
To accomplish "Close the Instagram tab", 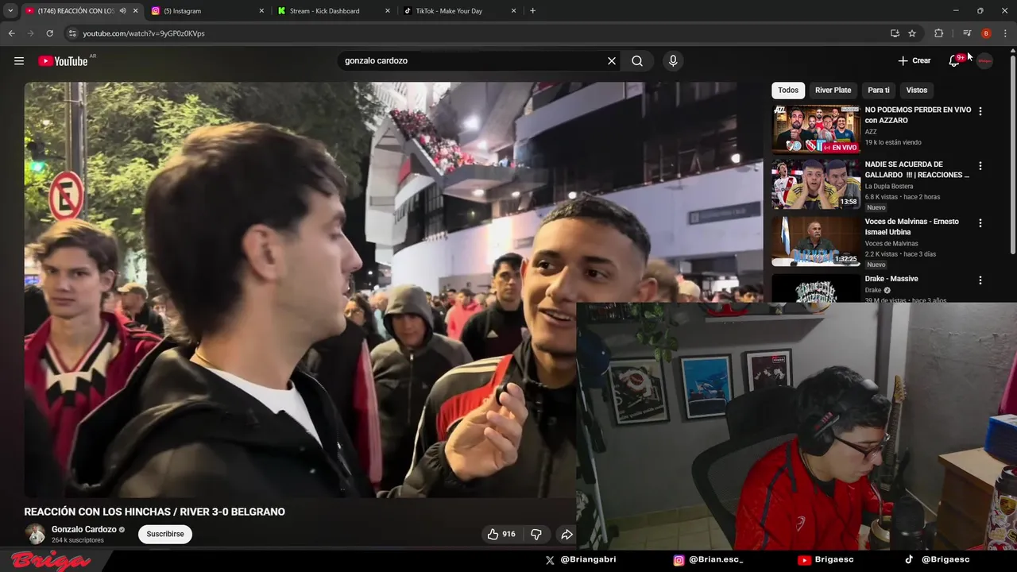I will click(261, 11).
